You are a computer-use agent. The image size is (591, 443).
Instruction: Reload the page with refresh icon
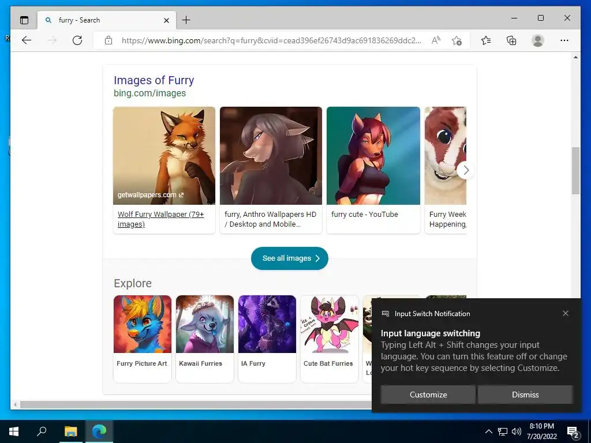point(77,40)
